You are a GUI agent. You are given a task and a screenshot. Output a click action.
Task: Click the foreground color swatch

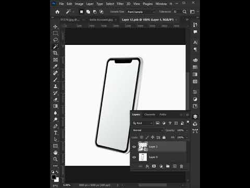(54, 177)
